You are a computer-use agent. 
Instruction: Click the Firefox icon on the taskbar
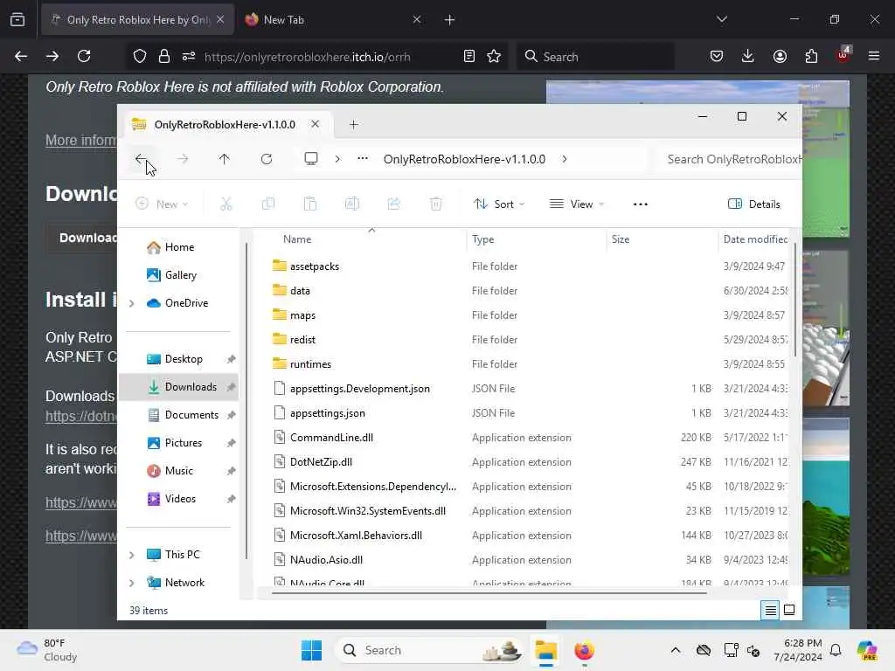pos(584,650)
